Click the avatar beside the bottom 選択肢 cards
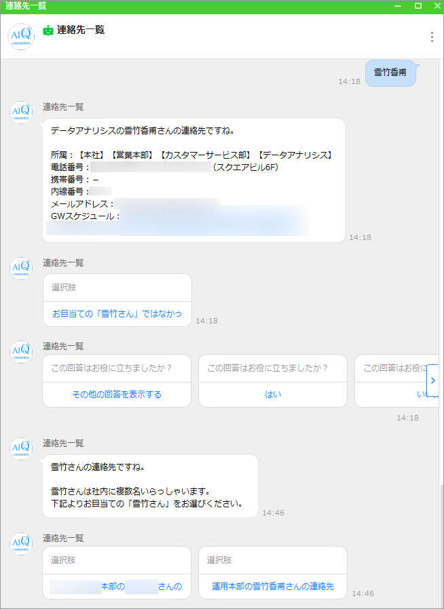This screenshot has width=444, height=609. 21,544
